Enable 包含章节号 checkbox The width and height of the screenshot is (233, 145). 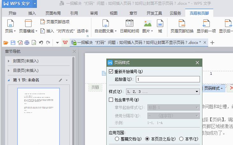[111, 100]
